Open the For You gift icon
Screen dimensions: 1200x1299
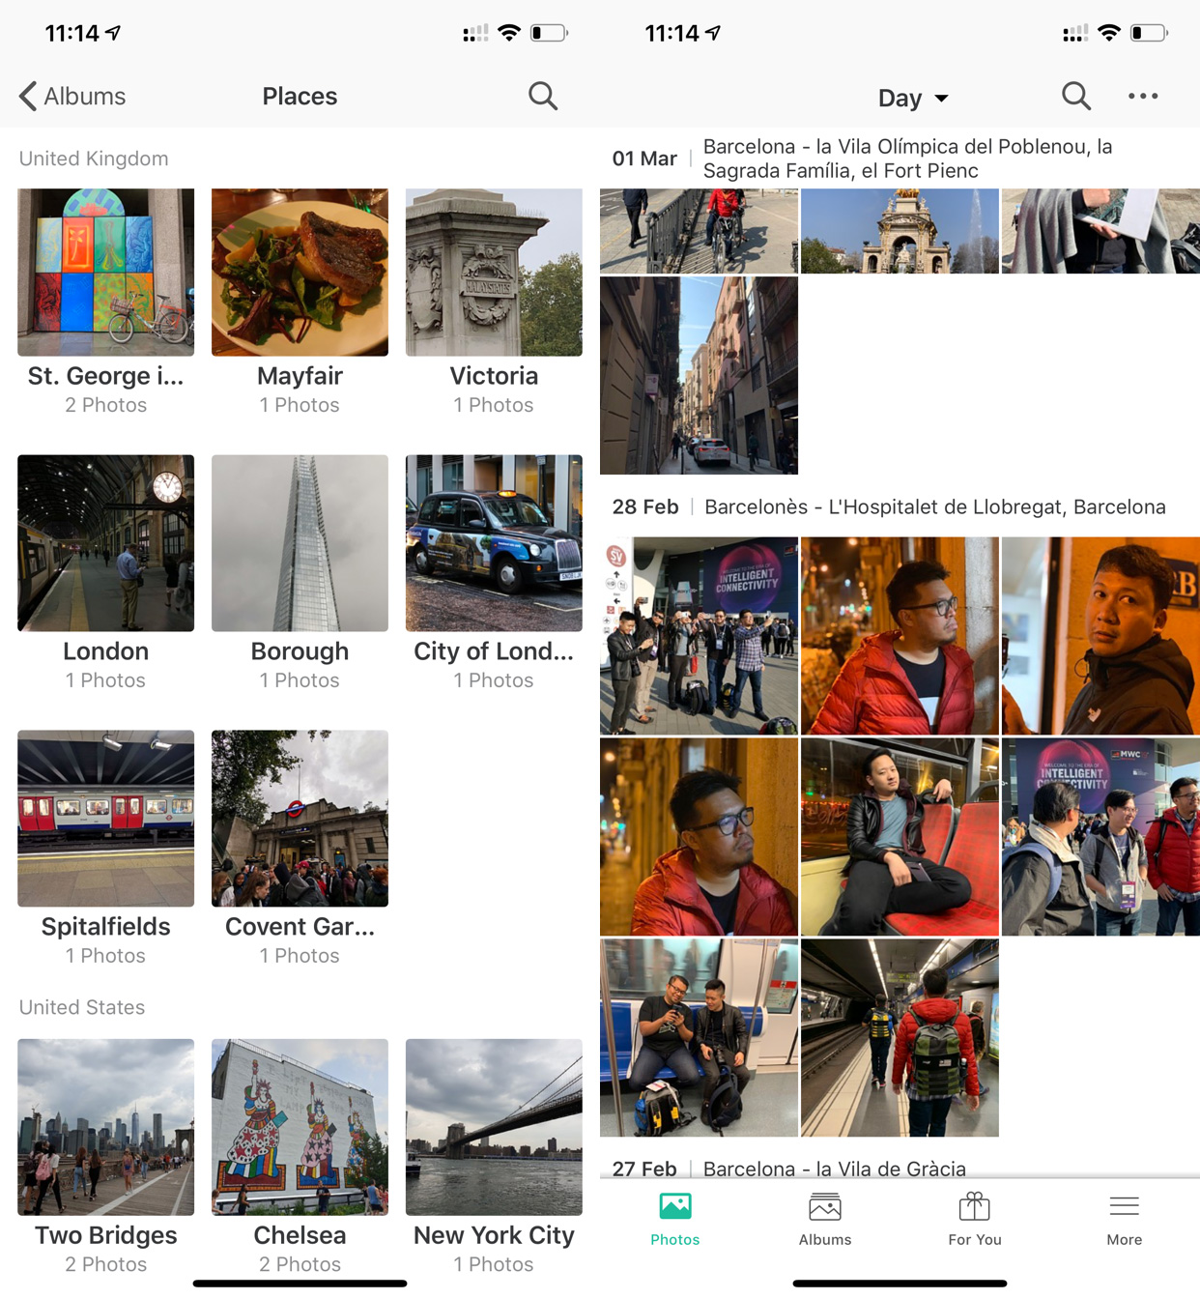974,1207
